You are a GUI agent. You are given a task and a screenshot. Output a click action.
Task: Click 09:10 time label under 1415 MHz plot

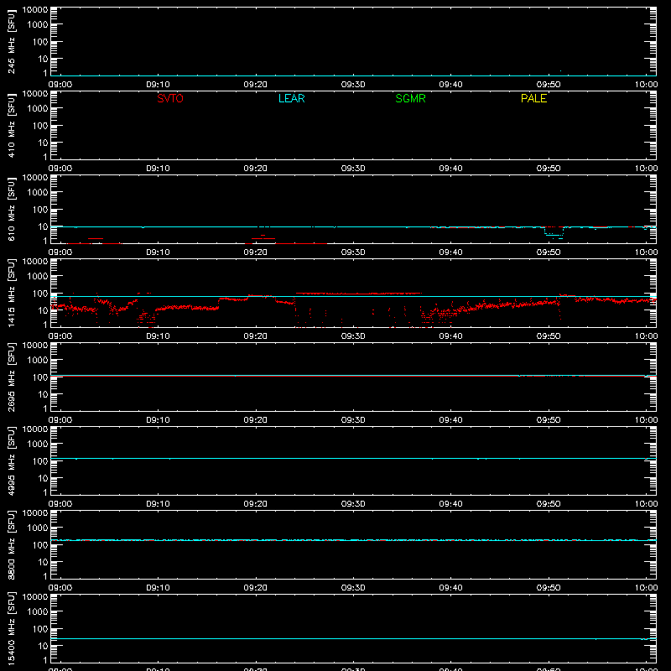coord(158,336)
